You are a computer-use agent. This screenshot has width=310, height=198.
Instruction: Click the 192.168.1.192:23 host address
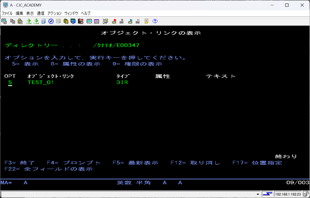[x=288, y=194]
